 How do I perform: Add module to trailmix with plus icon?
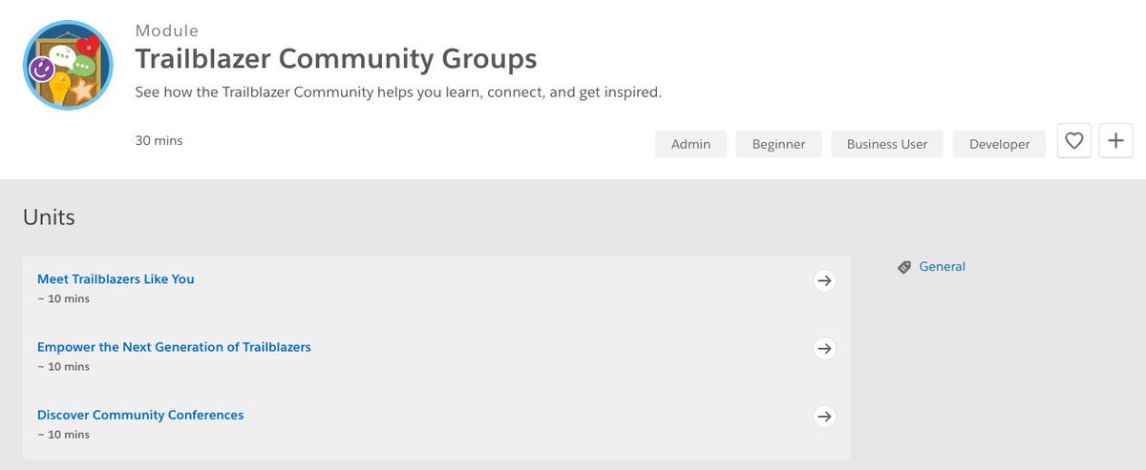(1115, 141)
